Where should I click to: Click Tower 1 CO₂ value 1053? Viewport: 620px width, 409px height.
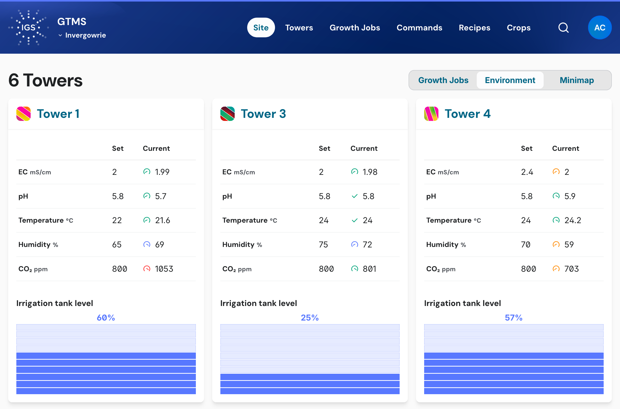(x=164, y=269)
